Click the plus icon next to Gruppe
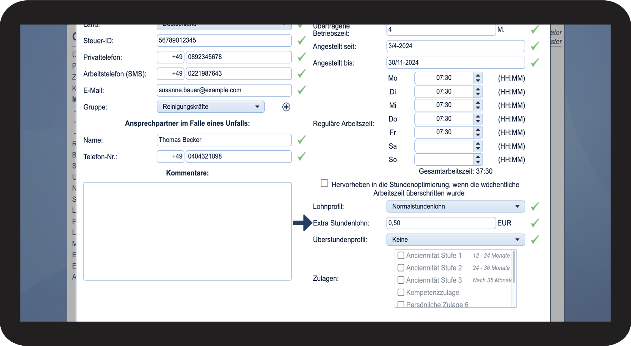 (x=286, y=107)
